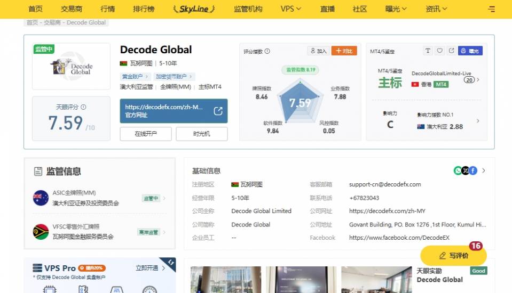Click the 写评价 write review button

(x=454, y=256)
